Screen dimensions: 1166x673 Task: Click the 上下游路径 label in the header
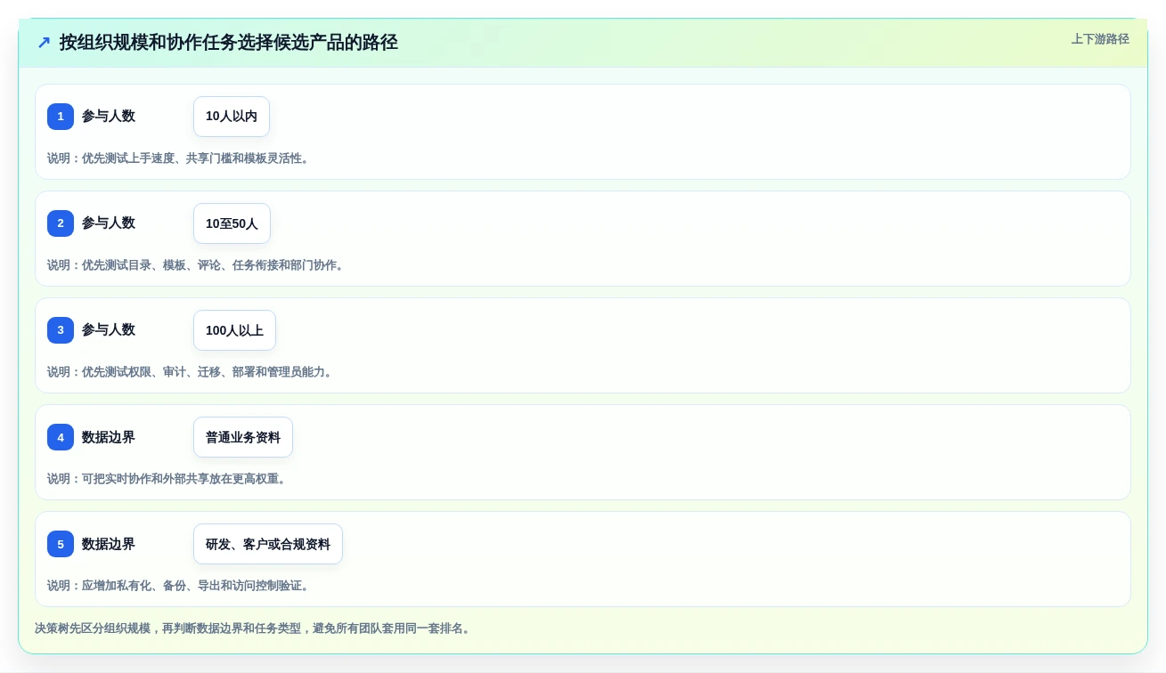1100,39
